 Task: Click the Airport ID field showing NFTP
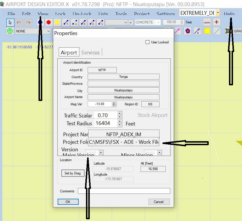coord(102,70)
